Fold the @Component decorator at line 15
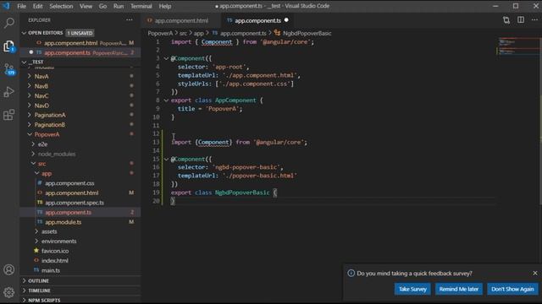This screenshot has height=304, width=542. pyautogui.click(x=166, y=160)
